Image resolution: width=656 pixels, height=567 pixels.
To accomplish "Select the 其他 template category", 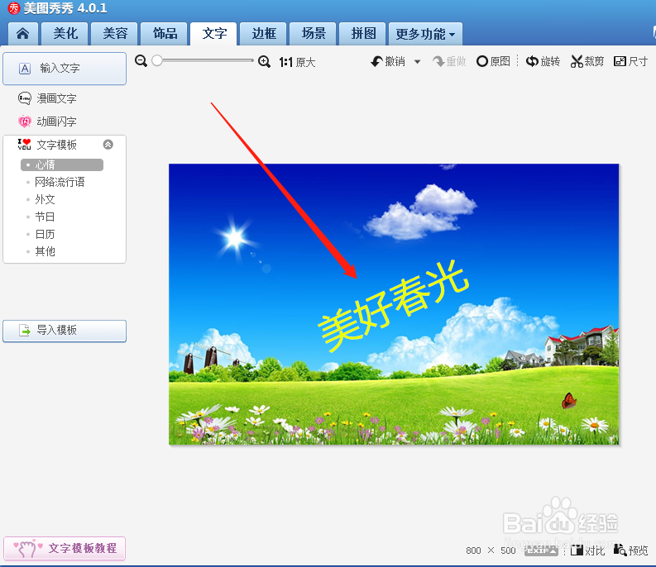I will coord(45,251).
